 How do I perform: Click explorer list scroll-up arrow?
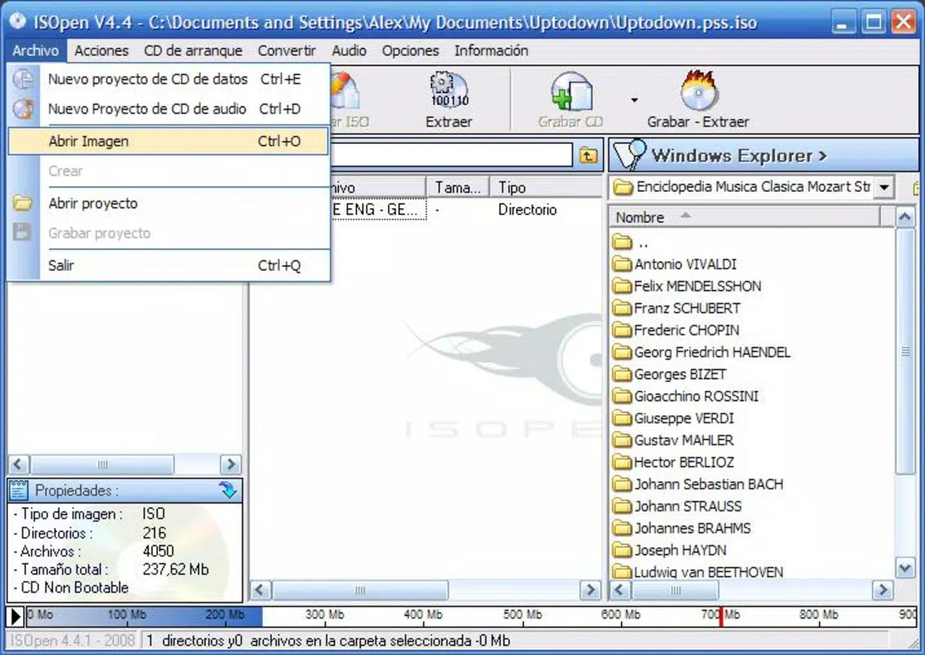[905, 217]
